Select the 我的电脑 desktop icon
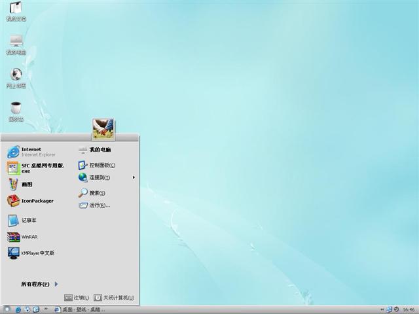Viewport: 419px width, 314px height. 16,44
